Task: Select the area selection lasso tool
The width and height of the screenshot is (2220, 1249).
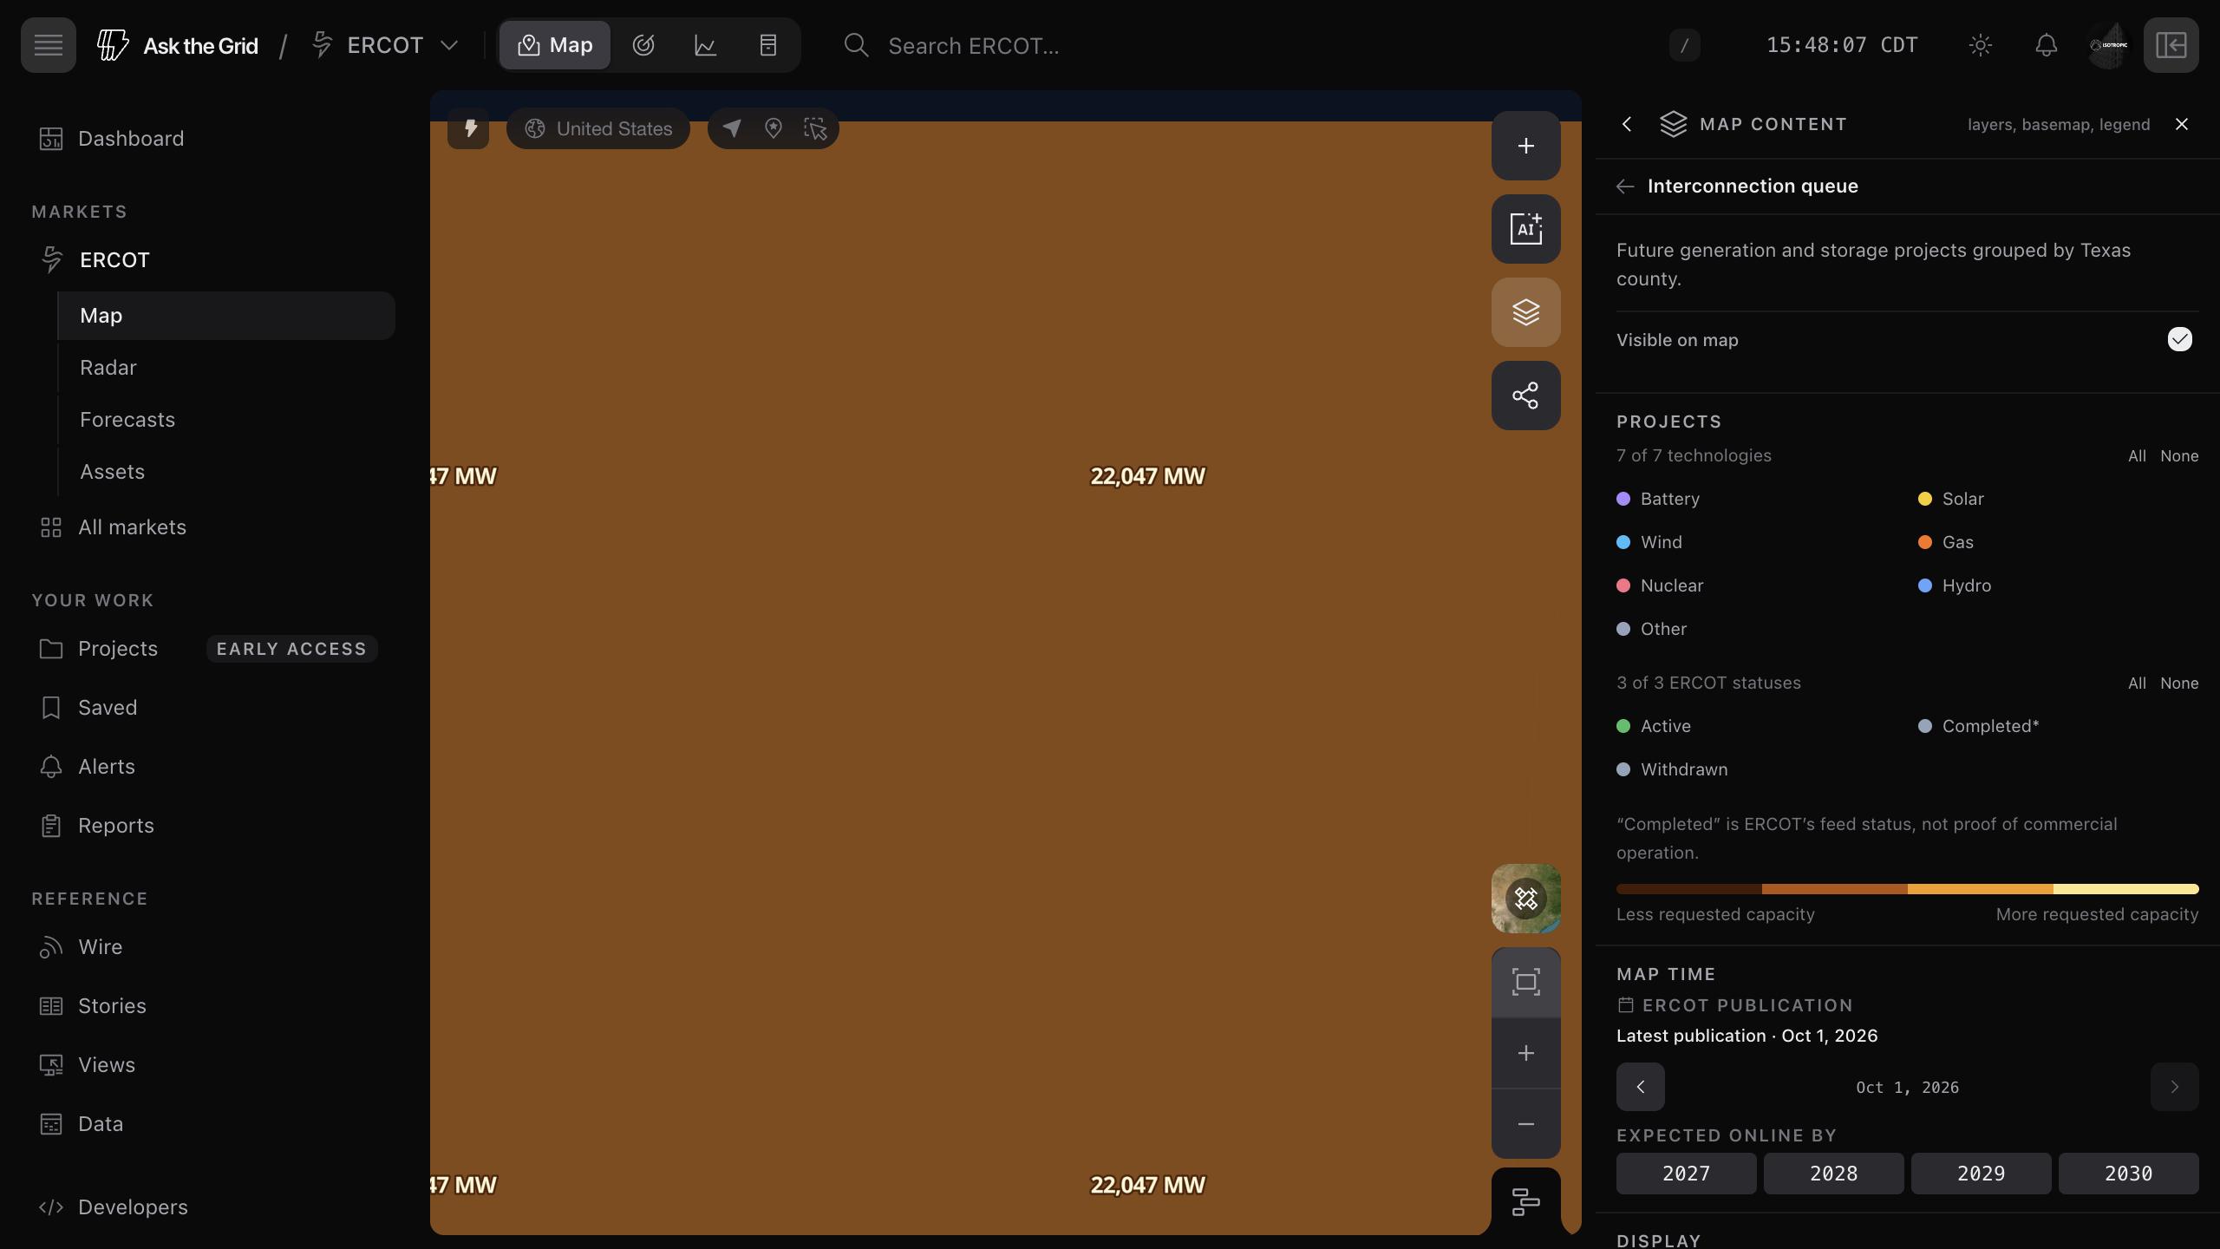Action: point(815,128)
